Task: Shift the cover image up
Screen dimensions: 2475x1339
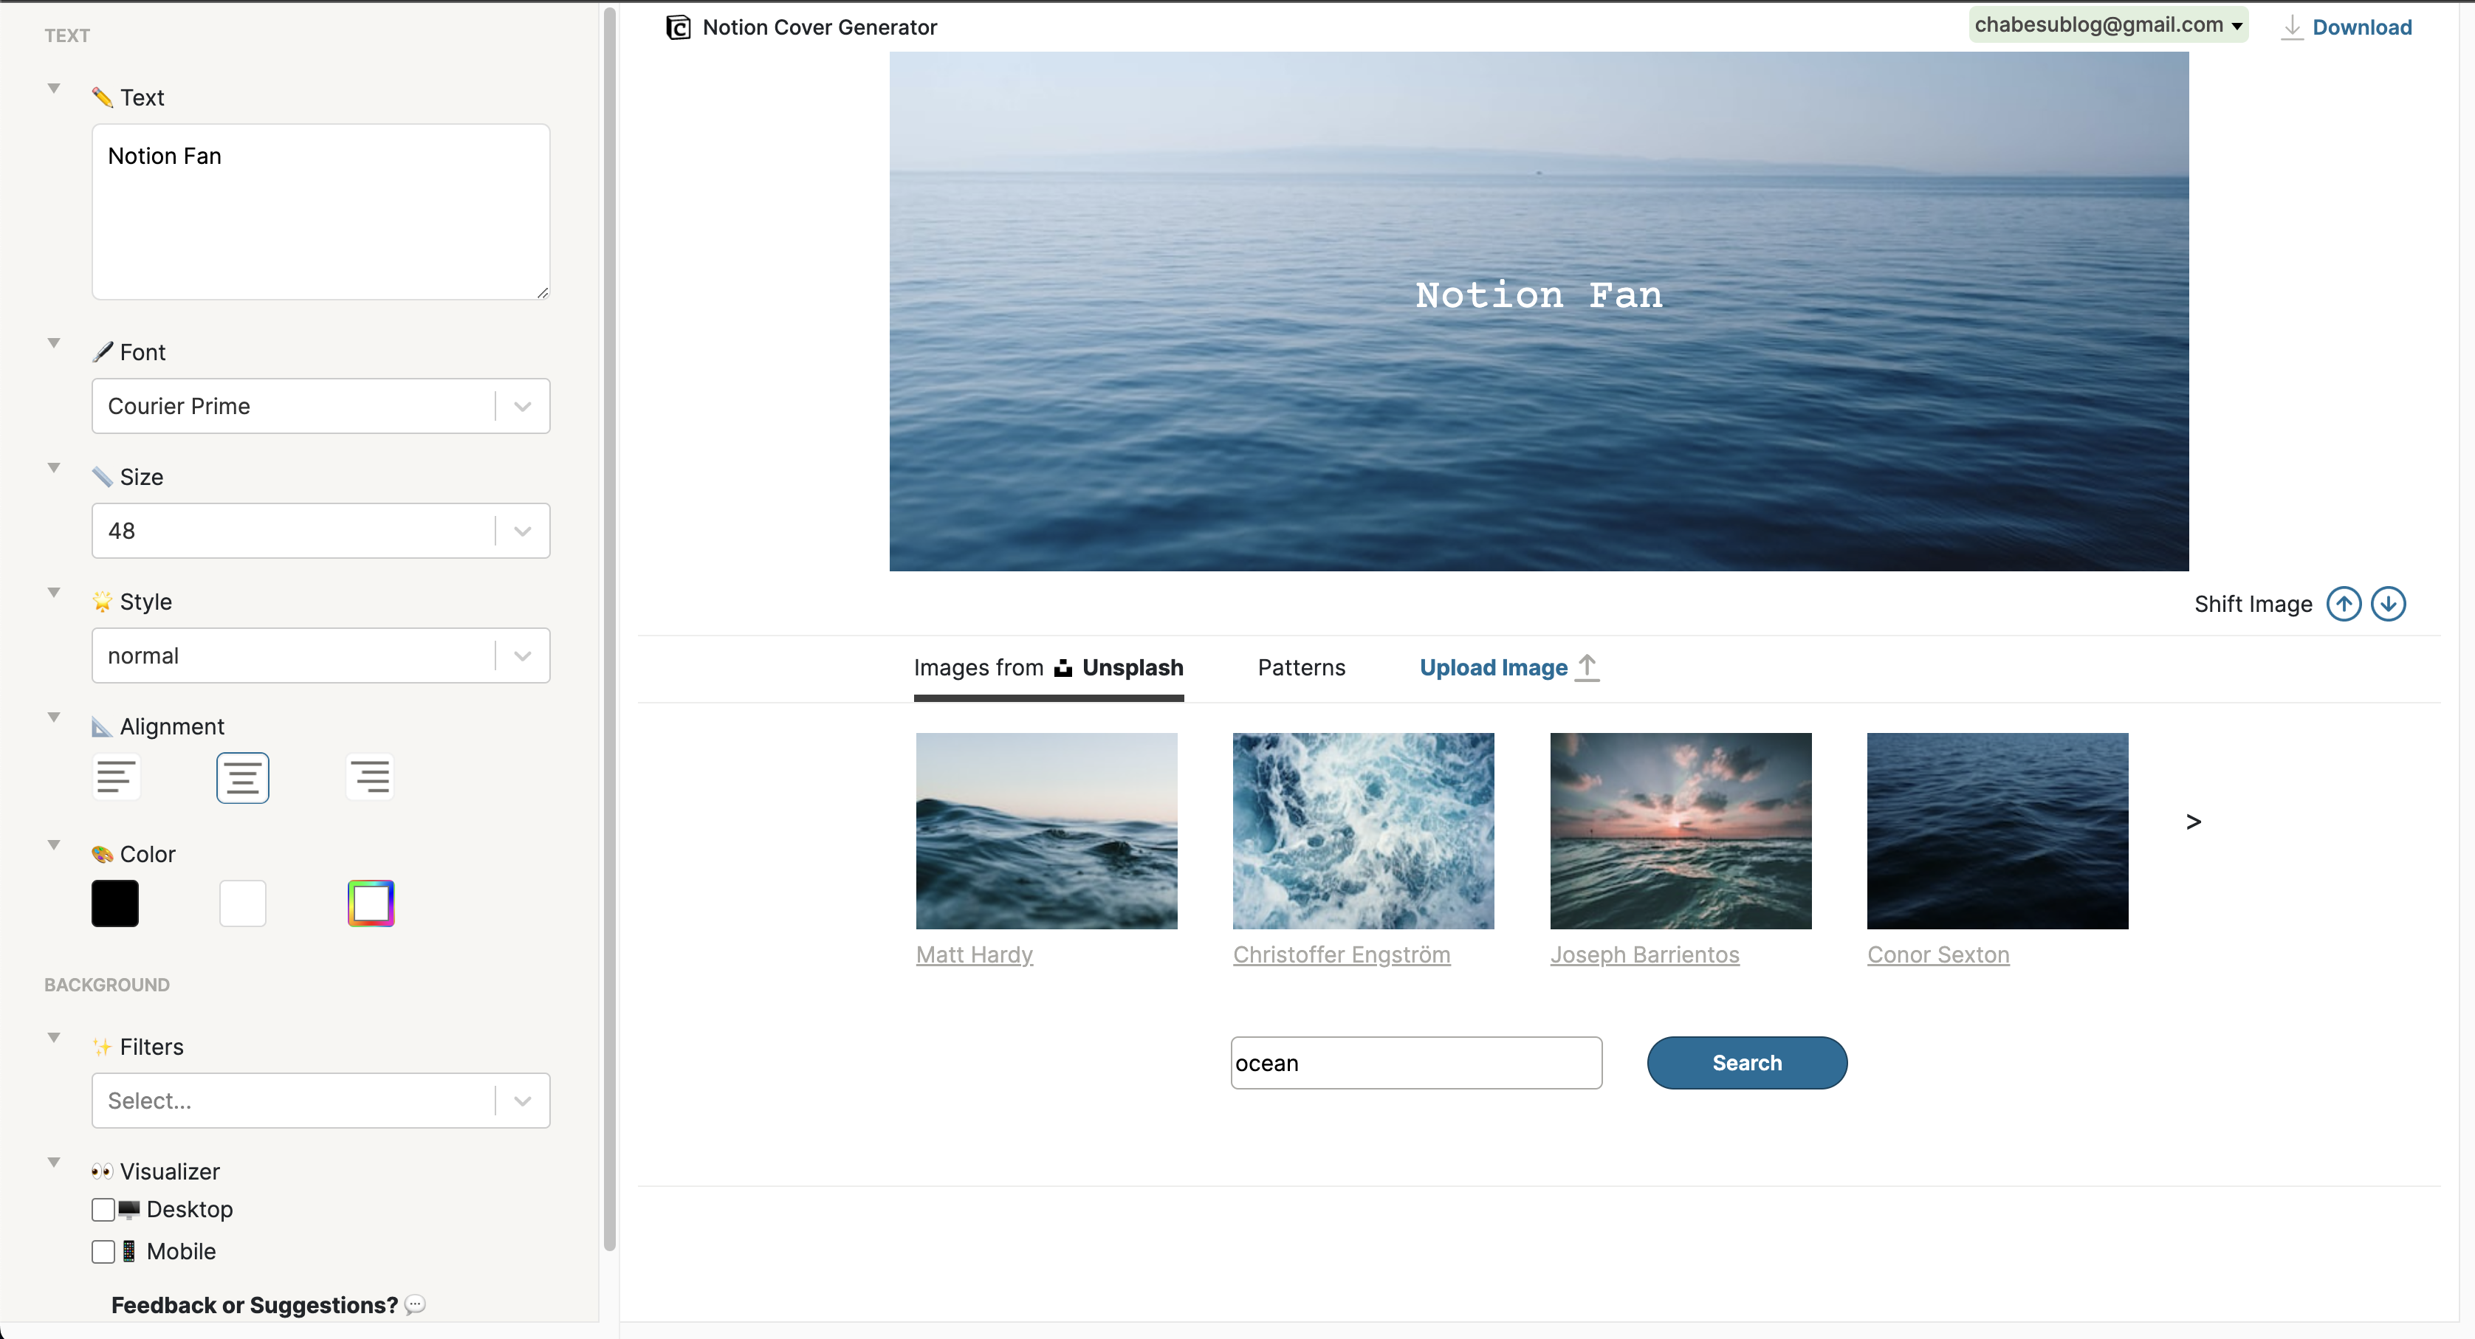Action: pyautogui.click(x=2344, y=605)
